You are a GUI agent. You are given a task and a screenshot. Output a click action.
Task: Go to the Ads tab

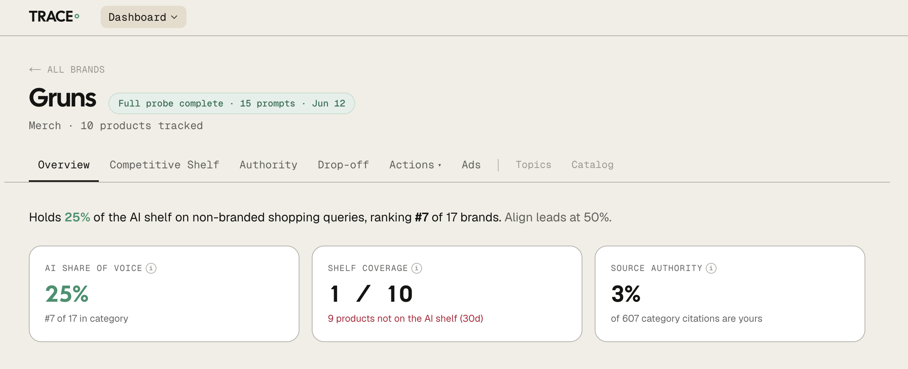click(x=471, y=165)
